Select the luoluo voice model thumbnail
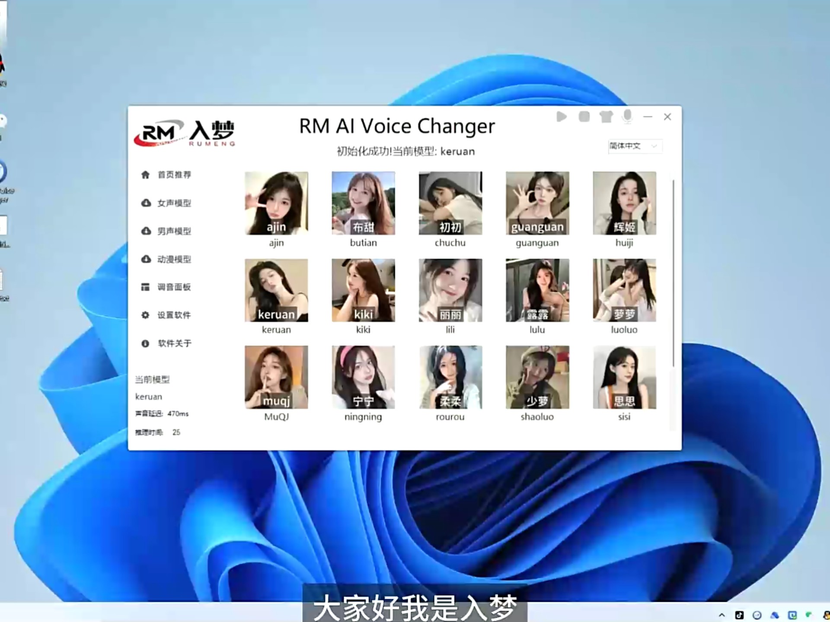 [624, 290]
